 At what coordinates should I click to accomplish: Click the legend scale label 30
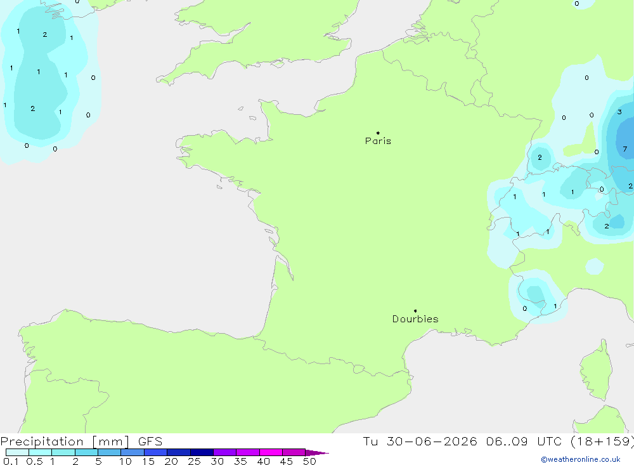point(217,461)
